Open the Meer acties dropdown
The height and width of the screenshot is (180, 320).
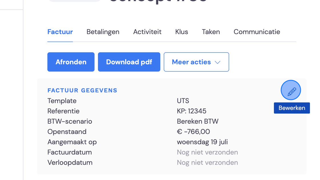coord(196,62)
